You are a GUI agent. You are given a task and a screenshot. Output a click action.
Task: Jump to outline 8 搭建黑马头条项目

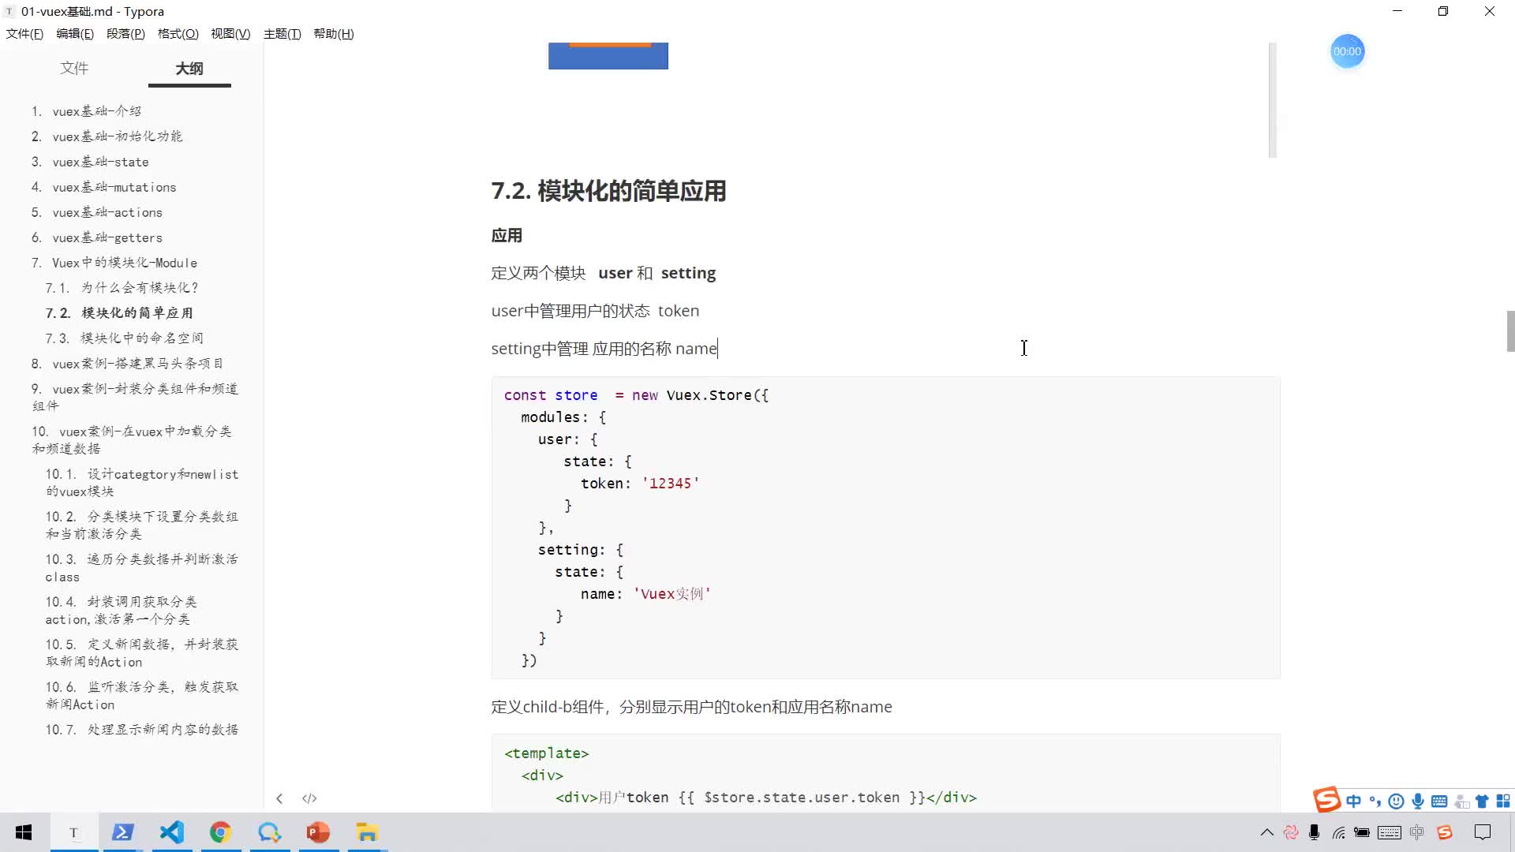(127, 364)
